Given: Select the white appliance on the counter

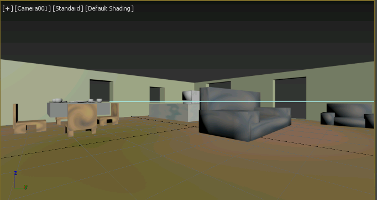Looking at the screenshot, I should (191, 97).
